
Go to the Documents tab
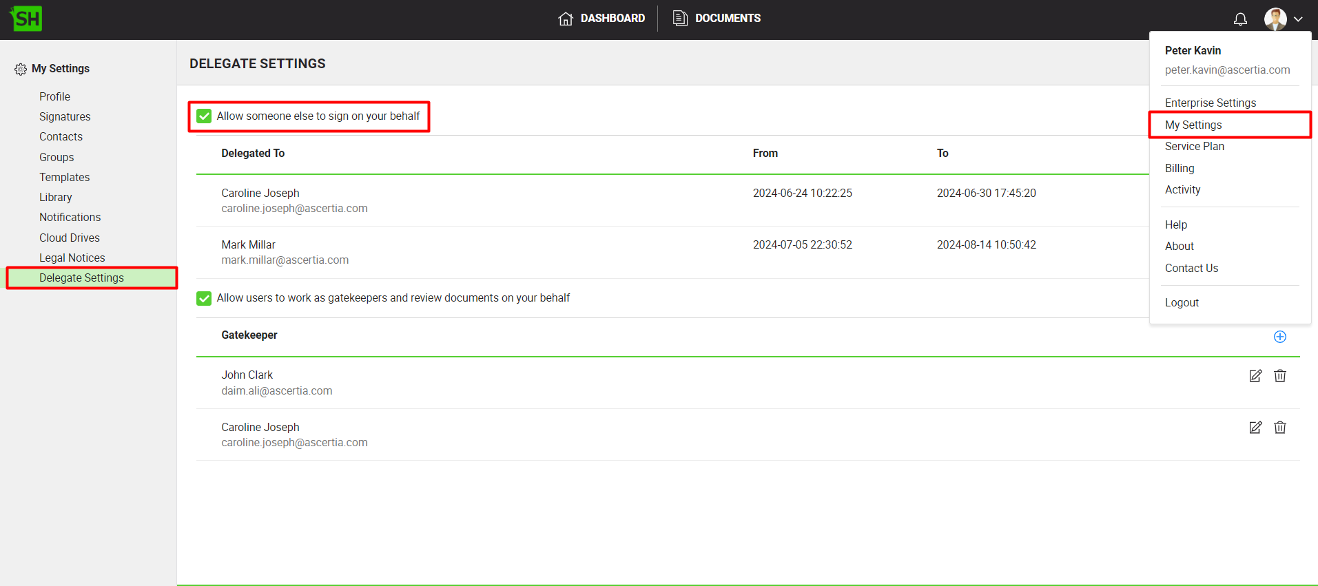coord(717,19)
